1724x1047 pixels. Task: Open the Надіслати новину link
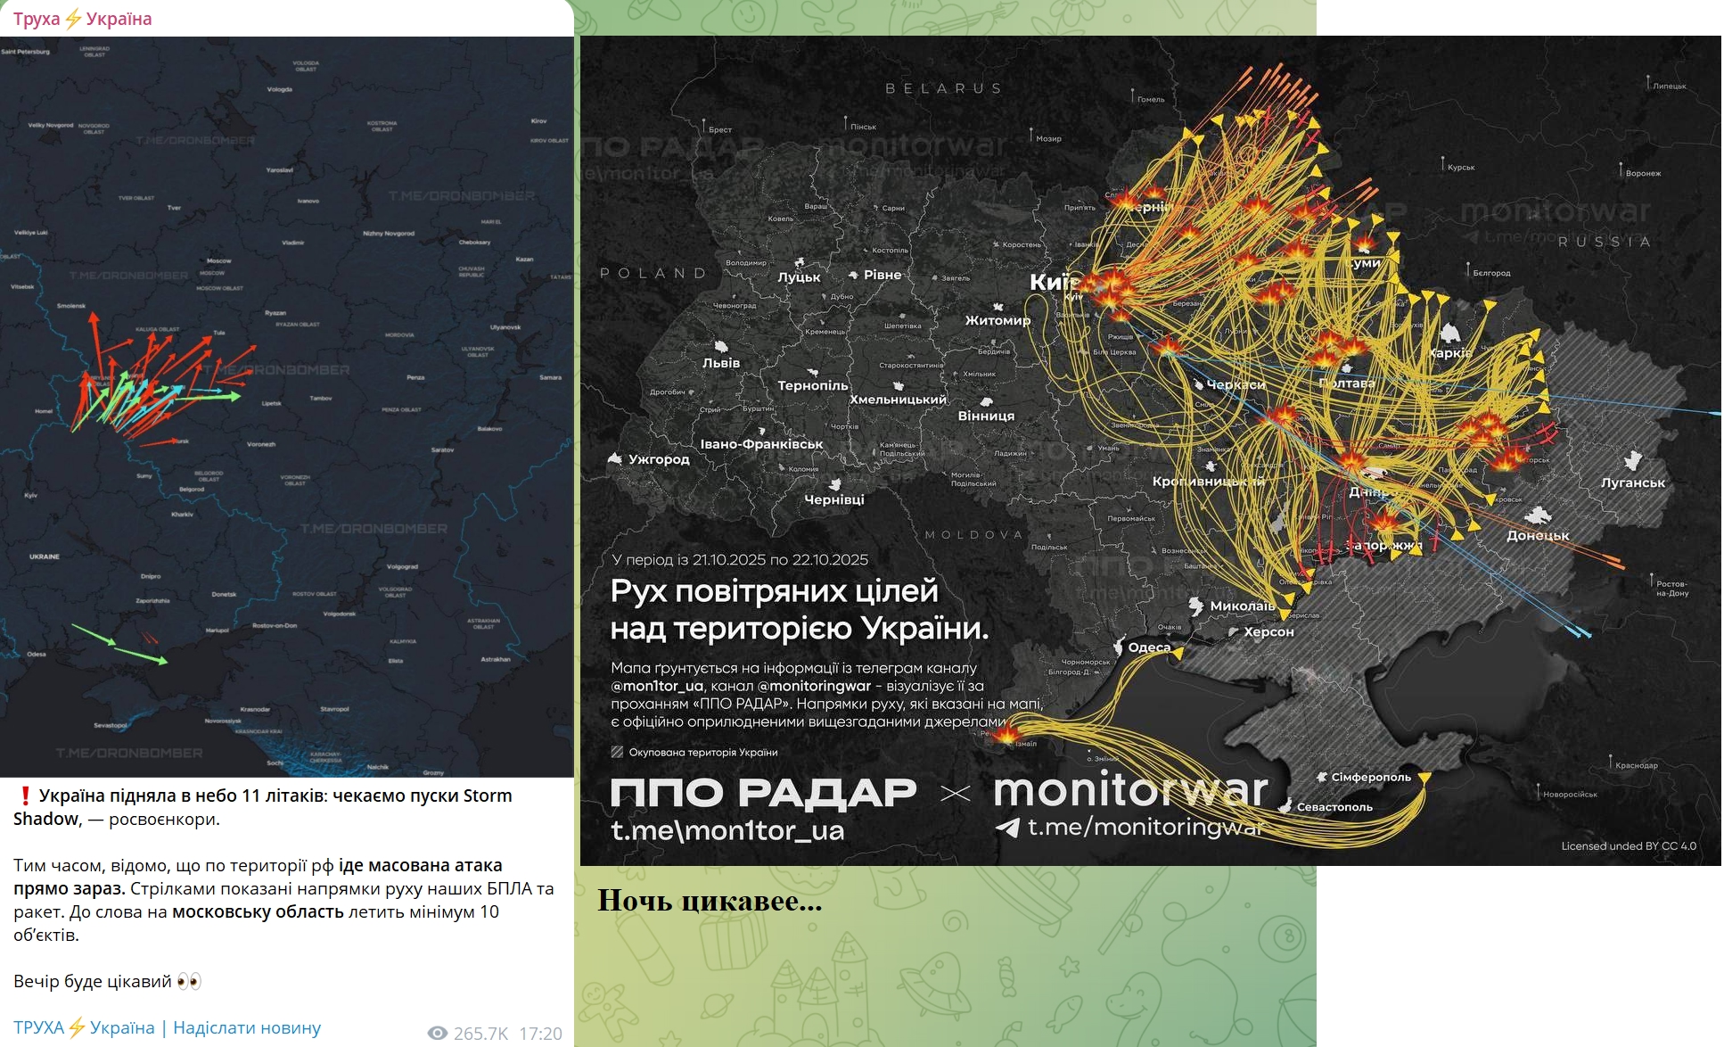pyautogui.click(x=247, y=1027)
